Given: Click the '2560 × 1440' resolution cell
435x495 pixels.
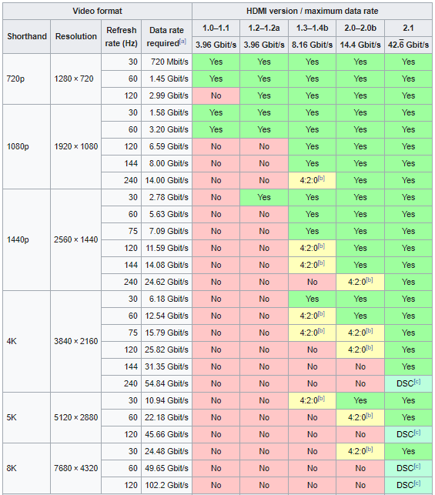Looking at the screenshot, I should (76, 239).
